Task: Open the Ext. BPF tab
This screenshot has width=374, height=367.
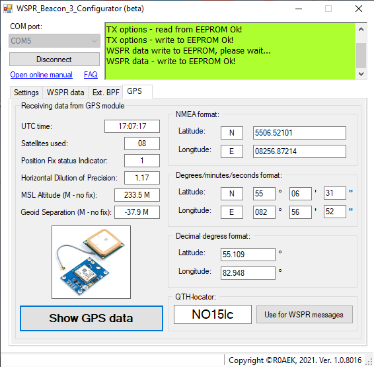Action: [x=106, y=93]
